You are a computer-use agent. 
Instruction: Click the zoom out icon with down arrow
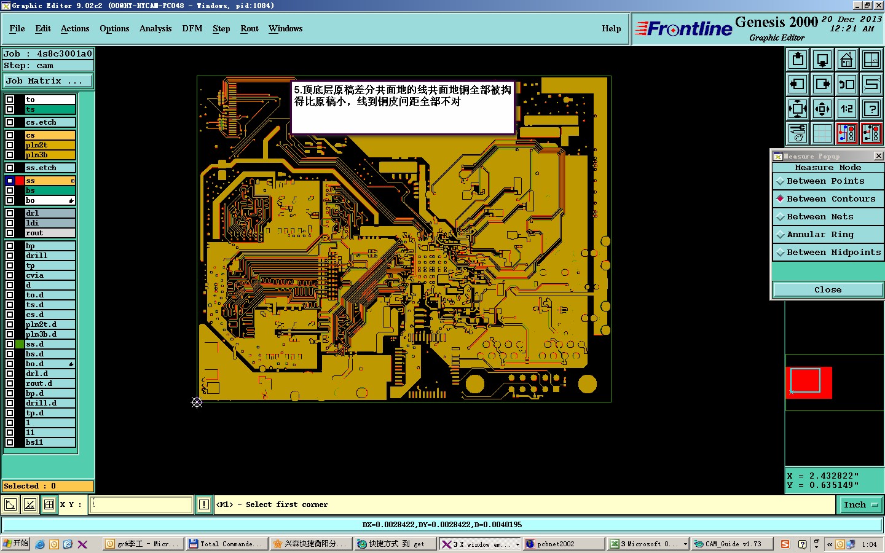[x=822, y=60]
